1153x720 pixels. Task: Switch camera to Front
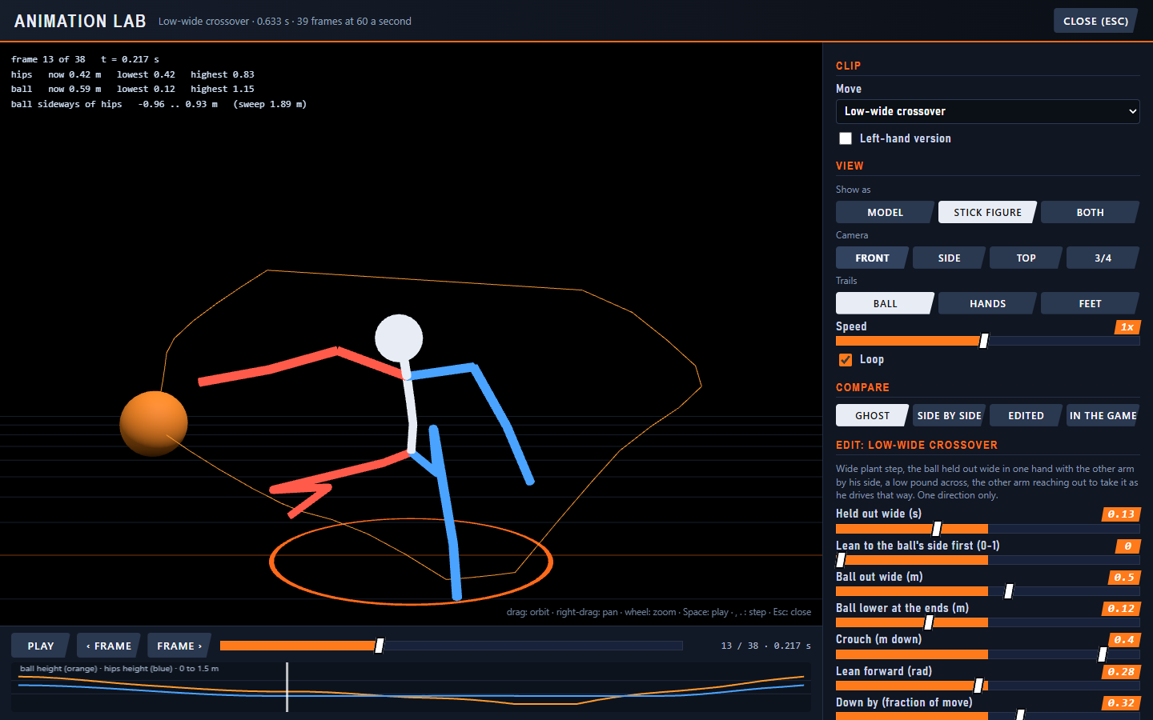pyautogui.click(x=872, y=258)
